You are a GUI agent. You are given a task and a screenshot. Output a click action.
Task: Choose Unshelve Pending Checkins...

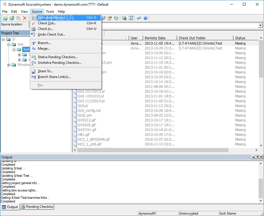click(x=66, y=63)
